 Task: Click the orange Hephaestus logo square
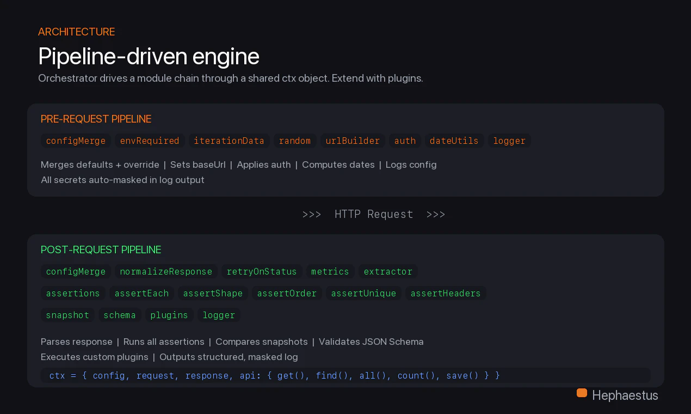click(x=582, y=393)
